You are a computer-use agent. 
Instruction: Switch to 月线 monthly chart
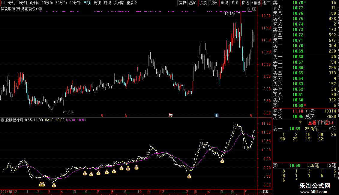click(107, 3)
